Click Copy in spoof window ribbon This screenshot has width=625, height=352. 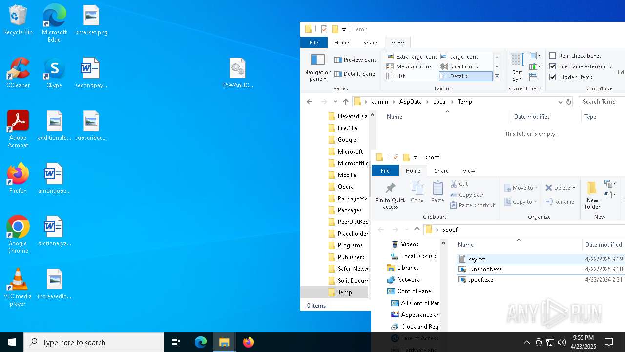(x=417, y=192)
